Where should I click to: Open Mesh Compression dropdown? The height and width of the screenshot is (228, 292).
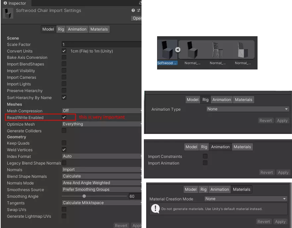click(x=102, y=111)
